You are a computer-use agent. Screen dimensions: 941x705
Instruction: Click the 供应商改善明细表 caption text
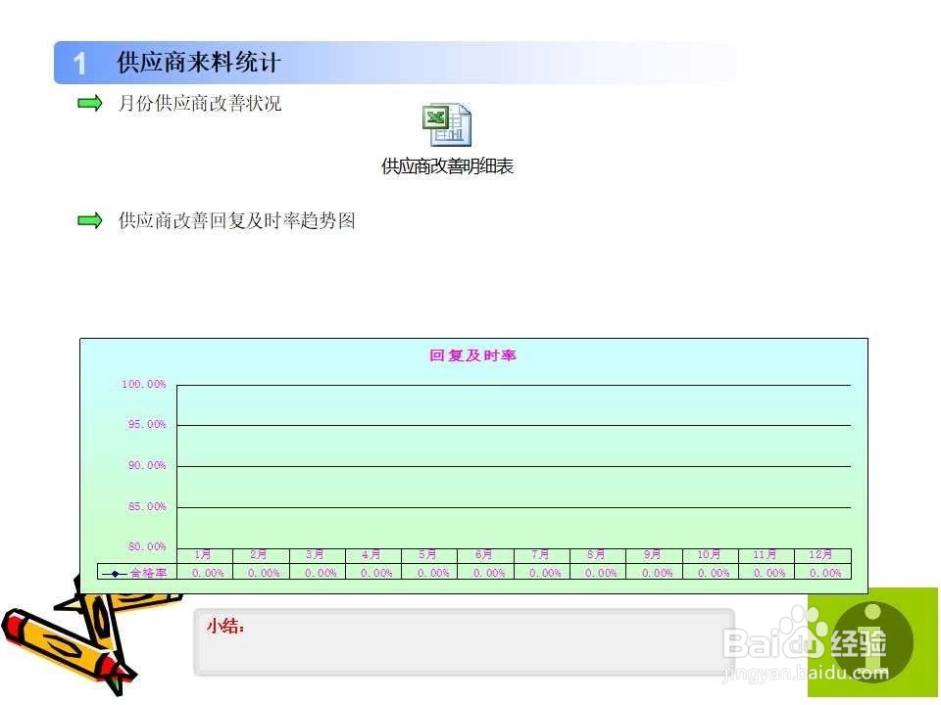click(447, 166)
